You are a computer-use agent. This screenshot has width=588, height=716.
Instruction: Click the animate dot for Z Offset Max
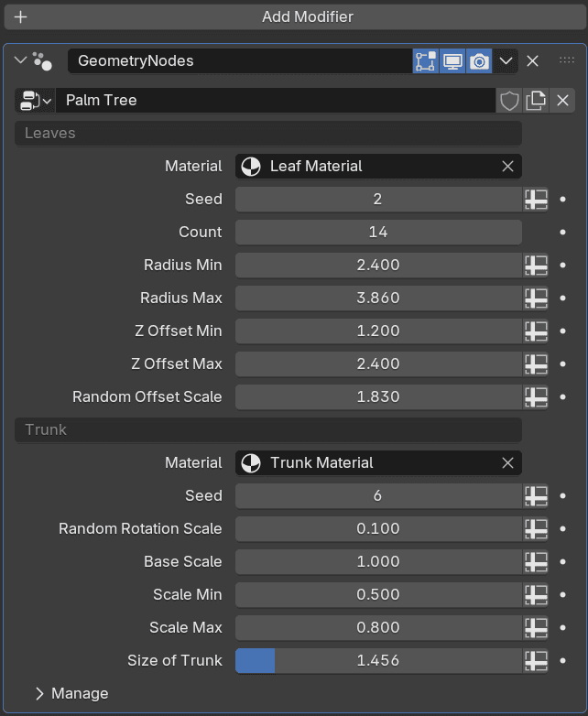point(562,363)
